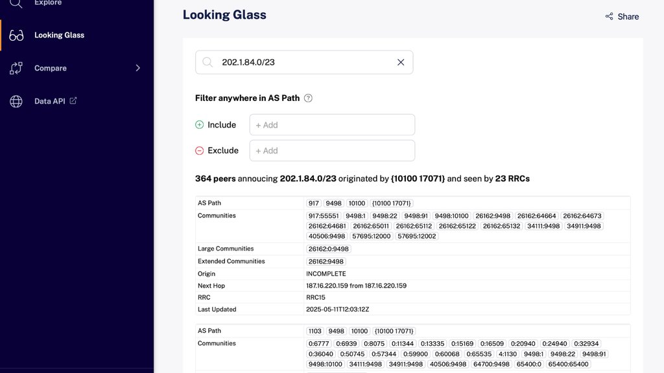This screenshot has height=373, width=664.
Task: Clear the prefix query using the X icon
Action: (x=402, y=62)
